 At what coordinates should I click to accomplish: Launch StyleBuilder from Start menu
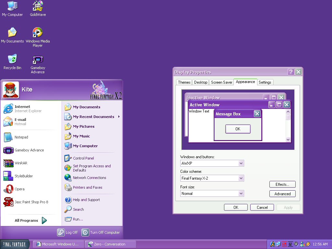[x=23, y=176]
